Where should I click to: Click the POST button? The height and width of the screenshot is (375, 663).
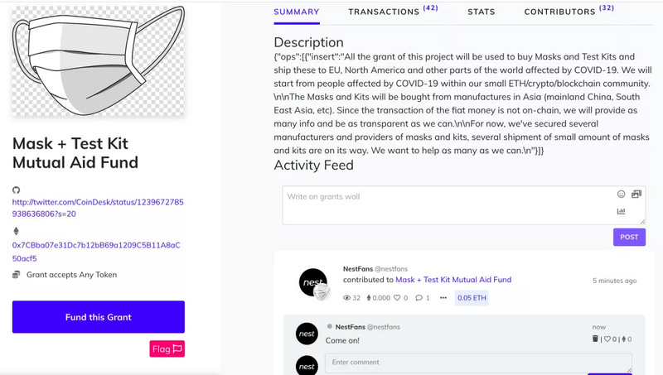point(629,237)
